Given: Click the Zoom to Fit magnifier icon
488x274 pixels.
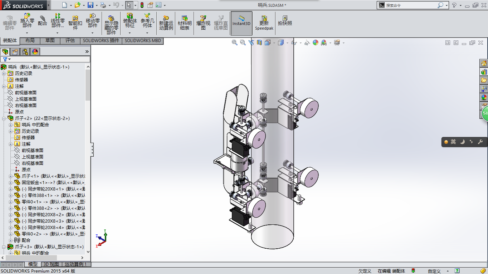Looking at the screenshot, I should point(235,42).
